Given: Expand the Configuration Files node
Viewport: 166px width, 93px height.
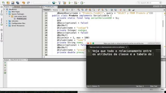Looking at the screenshot, I should point(7,23).
